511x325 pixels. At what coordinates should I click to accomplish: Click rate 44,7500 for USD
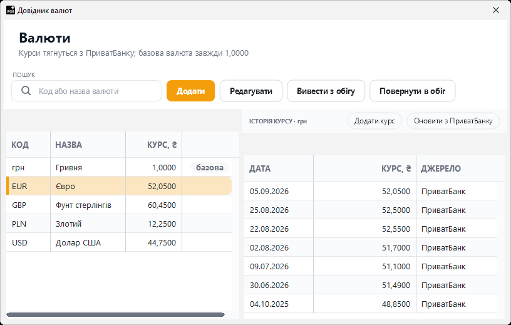coord(162,242)
